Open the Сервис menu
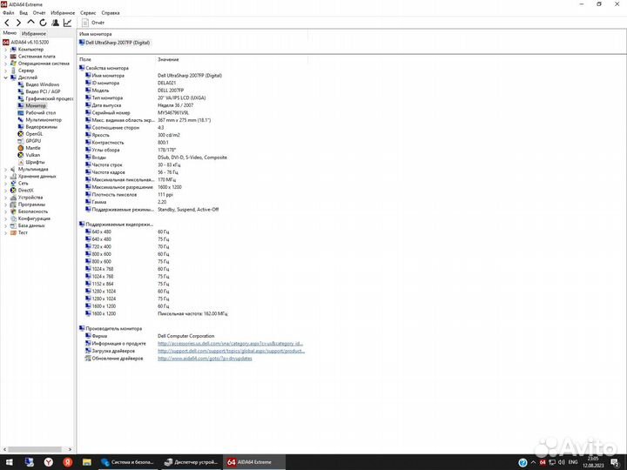Image resolution: width=627 pixels, height=470 pixels. tap(88, 13)
